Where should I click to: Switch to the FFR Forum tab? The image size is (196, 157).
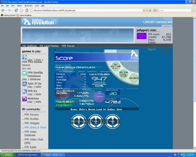tap(68, 46)
